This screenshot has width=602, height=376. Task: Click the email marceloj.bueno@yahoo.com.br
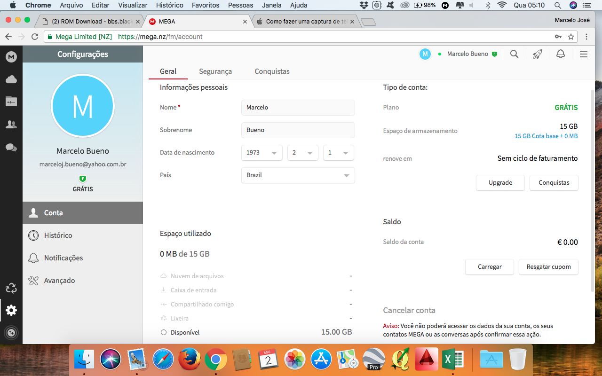[83, 164]
